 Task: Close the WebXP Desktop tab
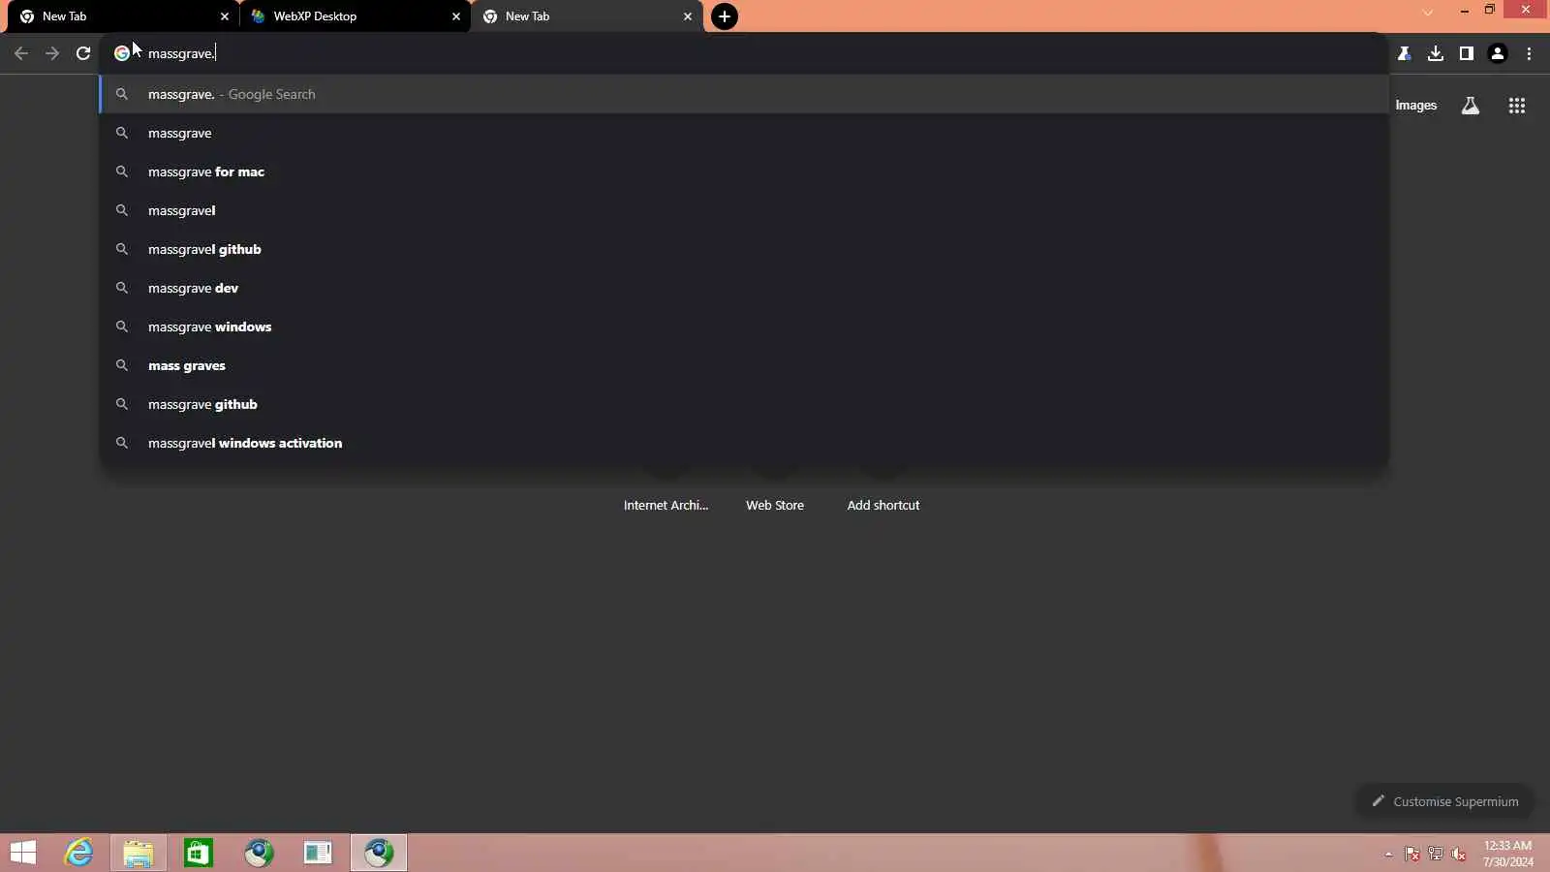[x=456, y=16]
